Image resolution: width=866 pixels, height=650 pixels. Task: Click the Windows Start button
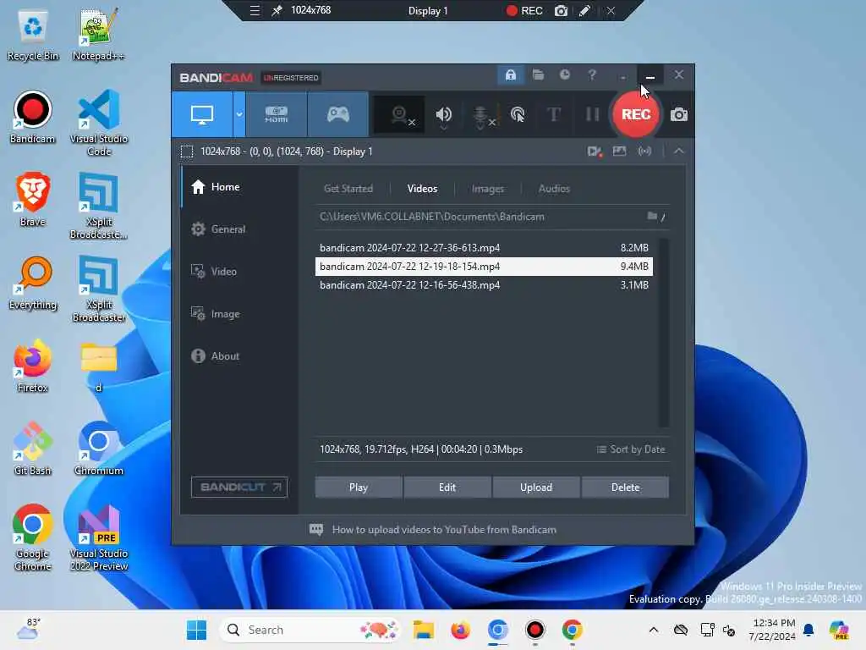tap(196, 630)
